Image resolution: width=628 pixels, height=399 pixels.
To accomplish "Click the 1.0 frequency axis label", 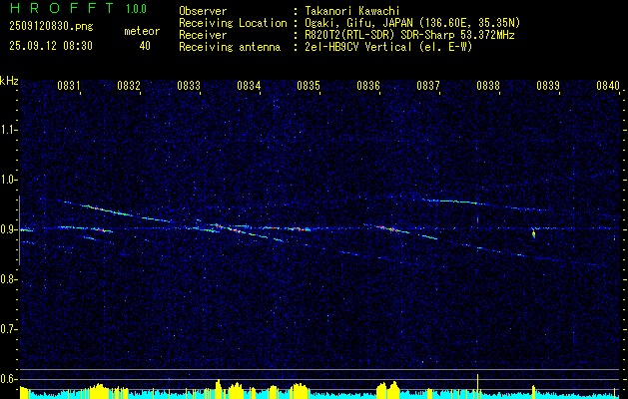I will (x=7, y=180).
